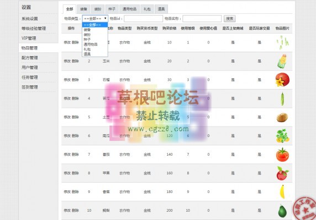Screen dimensions: 316x220
Task: Choose ==全部== in the open dropdown list
Action: [x=95, y=25]
